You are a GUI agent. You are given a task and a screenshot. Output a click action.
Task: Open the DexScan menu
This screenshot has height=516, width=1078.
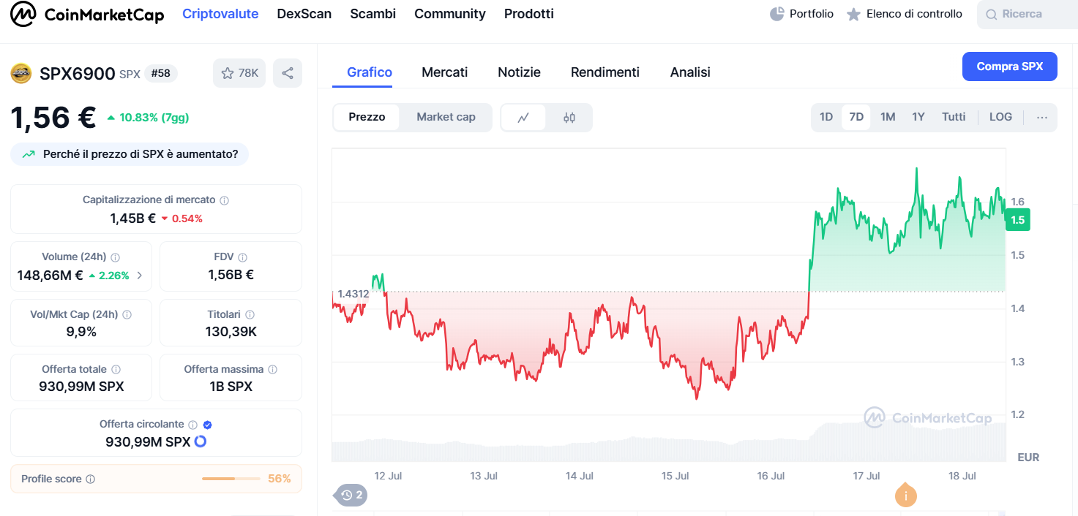304,14
